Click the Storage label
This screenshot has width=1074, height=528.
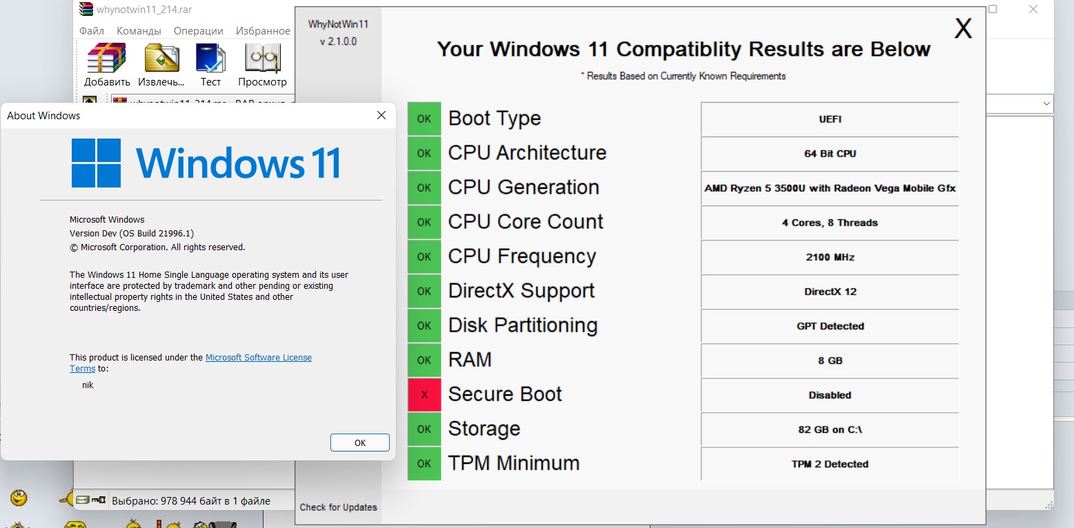[484, 429]
